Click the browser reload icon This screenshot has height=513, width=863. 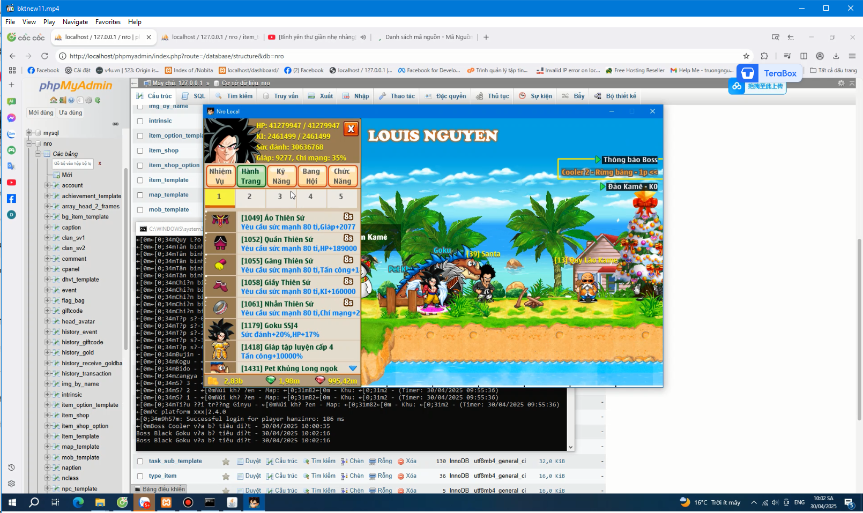click(x=44, y=56)
